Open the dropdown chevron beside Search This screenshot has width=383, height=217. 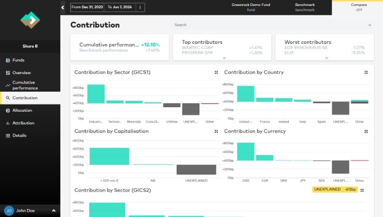(x=370, y=25)
